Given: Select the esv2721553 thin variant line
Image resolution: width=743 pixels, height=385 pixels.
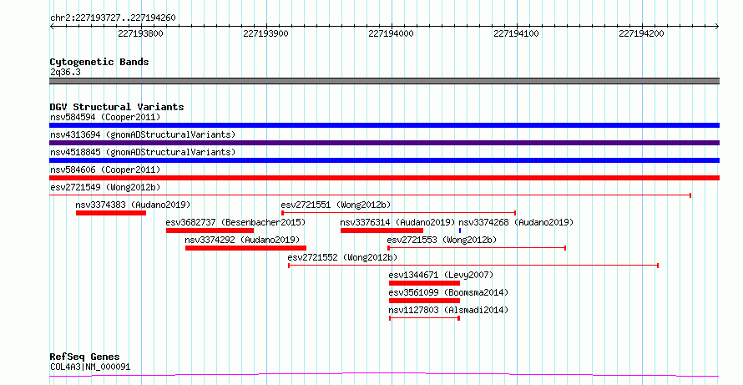Looking at the screenshot, I should click(x=477, y=248).
